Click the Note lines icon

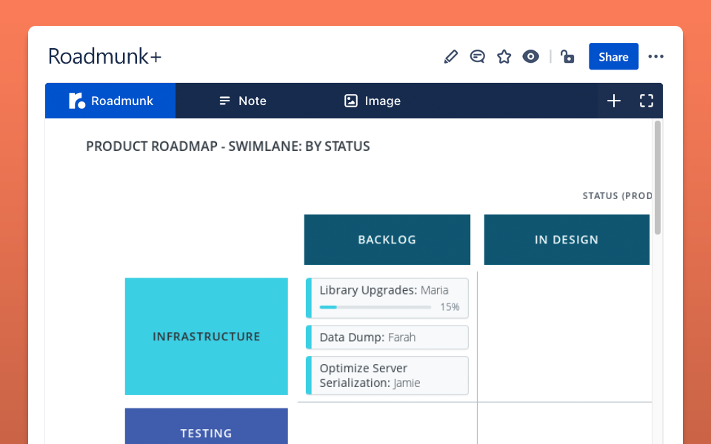click(x=224, y=101)
